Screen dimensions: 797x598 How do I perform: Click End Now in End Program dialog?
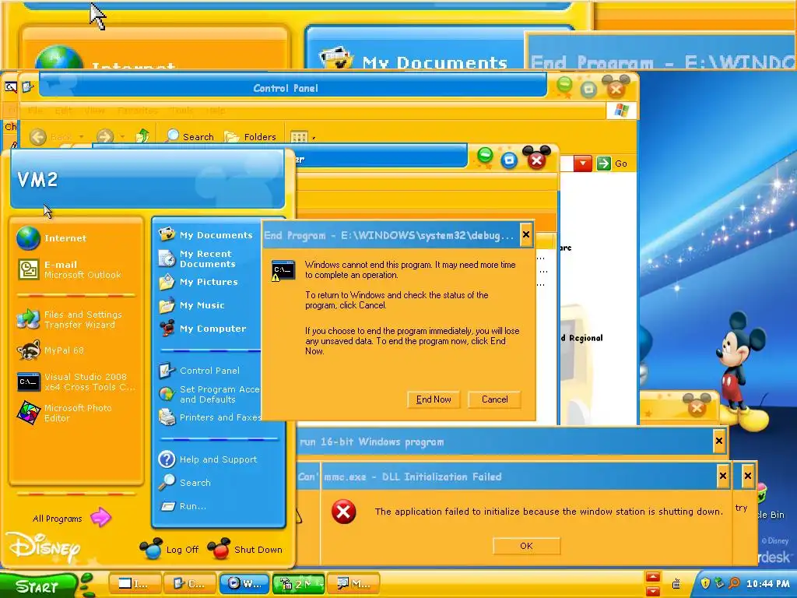point(434,399)
